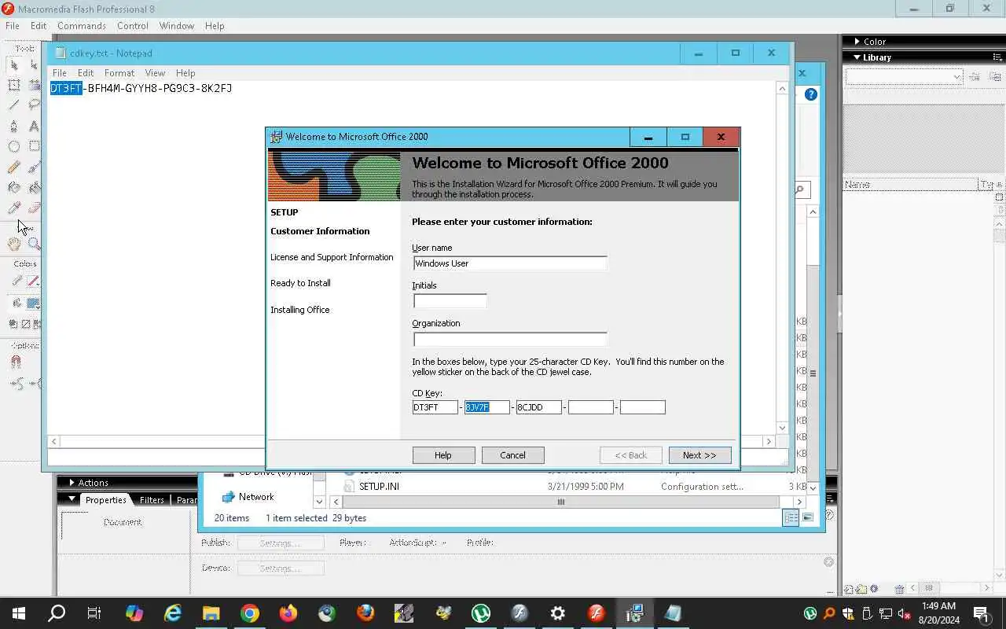Select the Brush tool in Flash tools

[34, 167]
